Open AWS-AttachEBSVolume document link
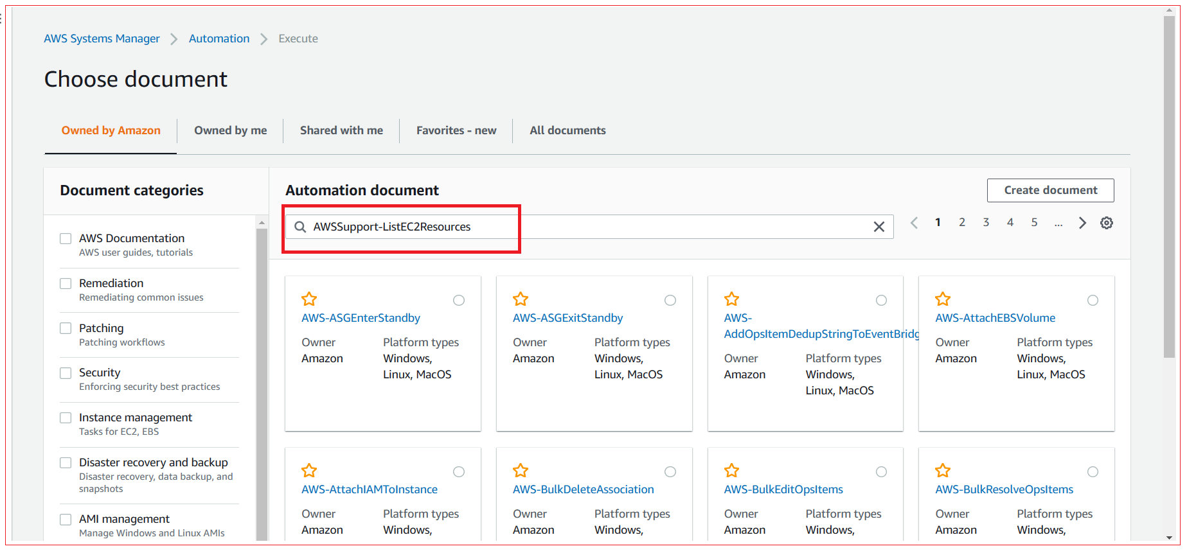1187x553 pixels. coord(995,318)
